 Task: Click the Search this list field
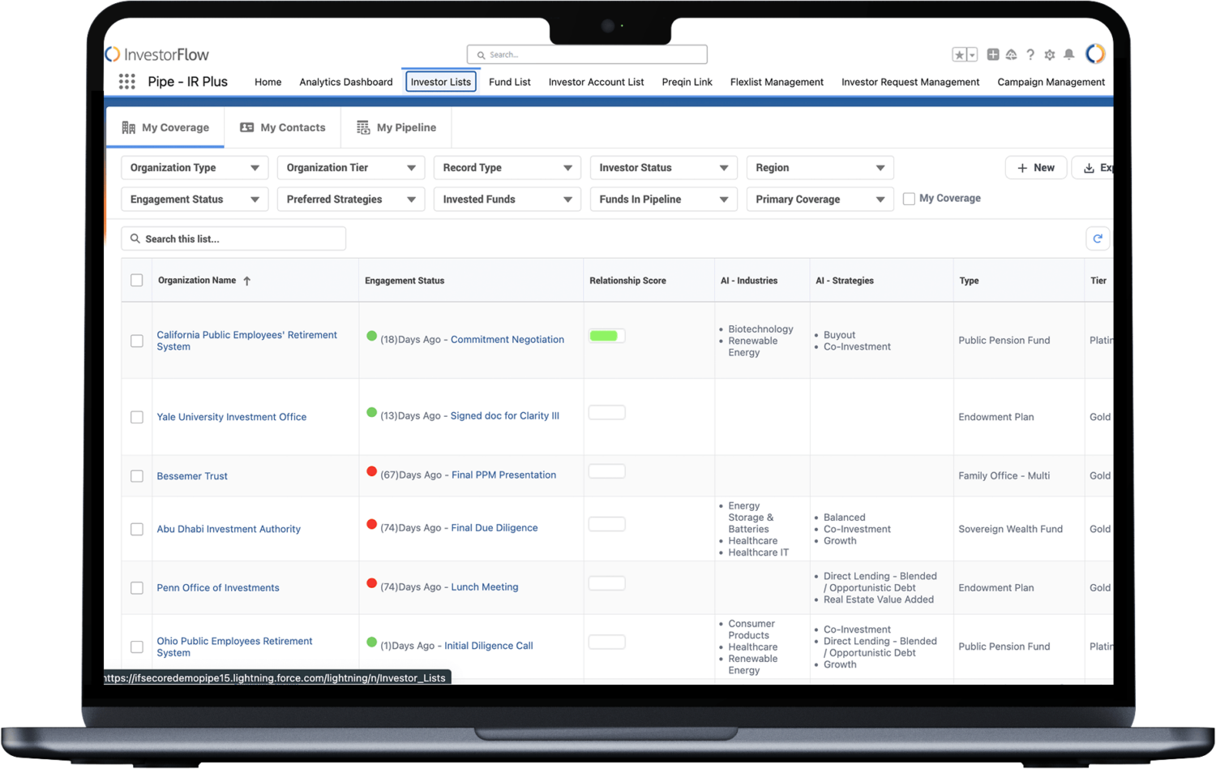pos(234,238)
